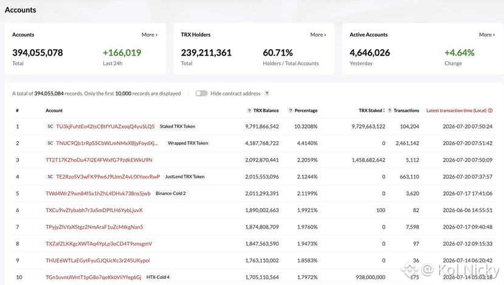Click the HTX-Cold 4 tag label
Image resolution: width=504 pixels, height=285 pixels.
click(x=158, y=277)
